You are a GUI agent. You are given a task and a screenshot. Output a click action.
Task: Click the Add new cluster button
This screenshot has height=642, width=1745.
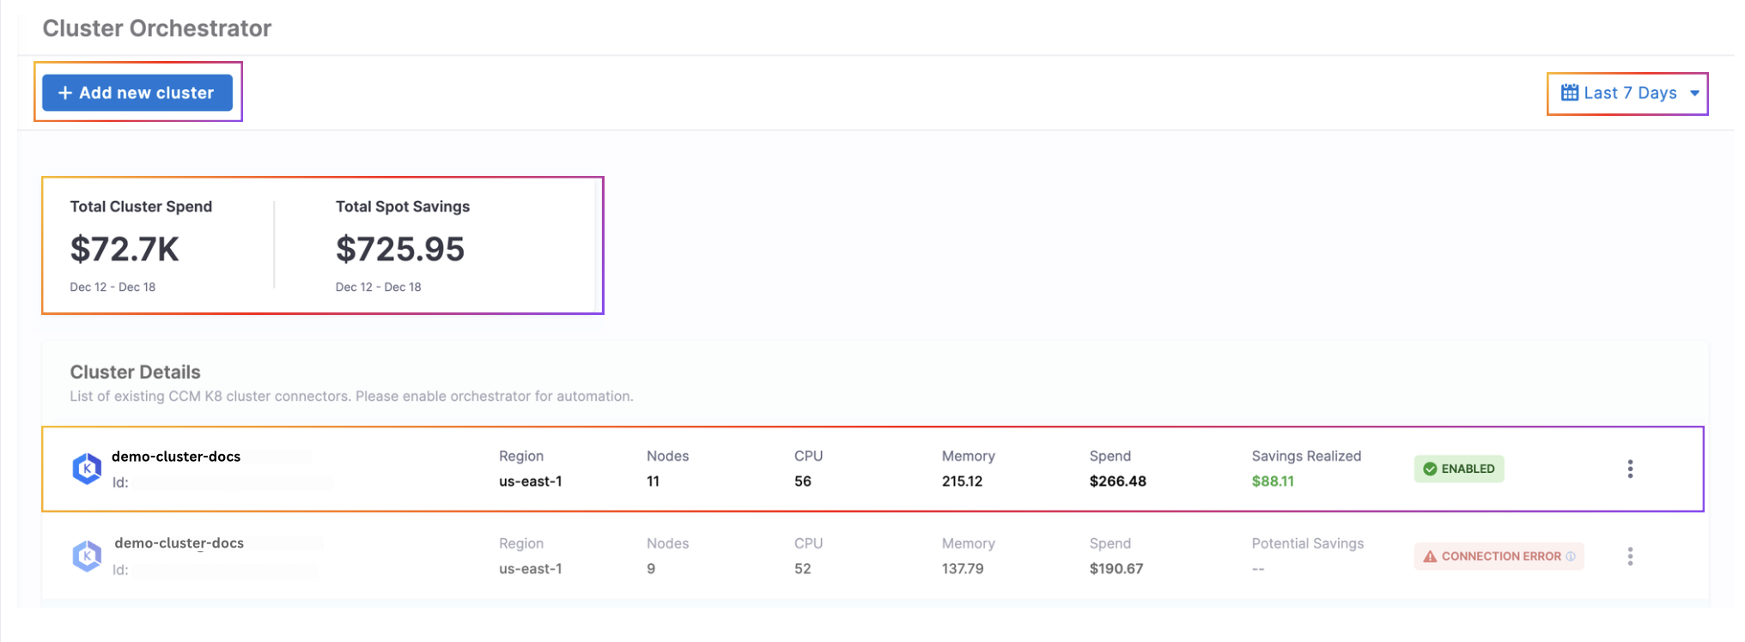tap(137, 93)
